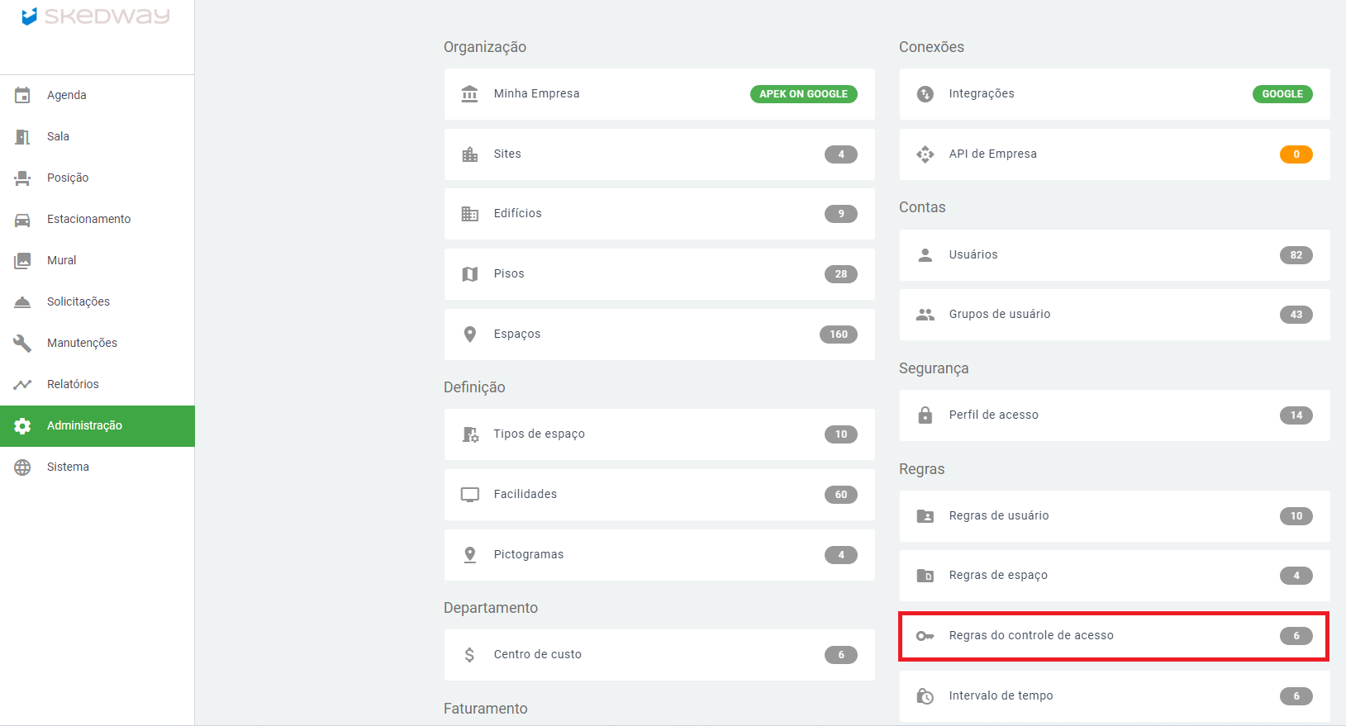The height and width of the screenshot is (726, 1346).
Task: Click the wrench icon for Manutenções
Action: click(22, 343)
